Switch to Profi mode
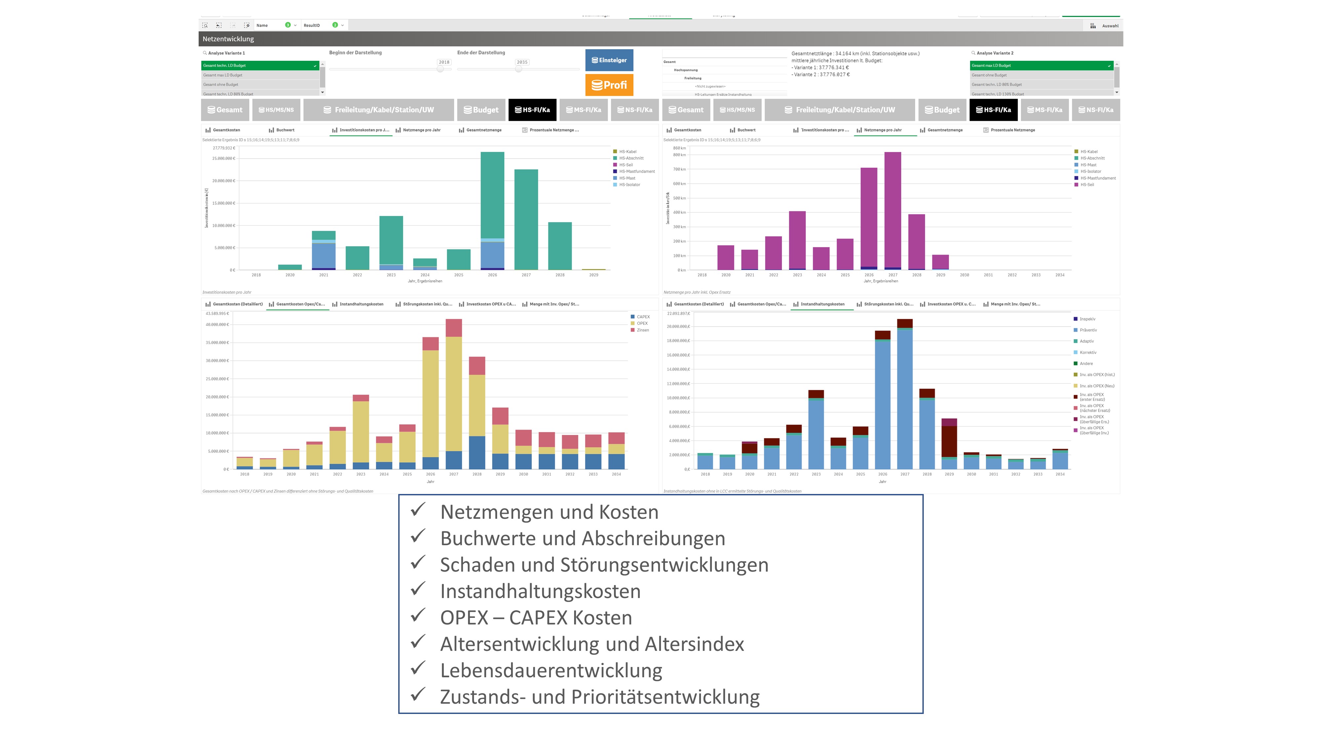This screenshot has width=1322, height=743. pos(609,85)
